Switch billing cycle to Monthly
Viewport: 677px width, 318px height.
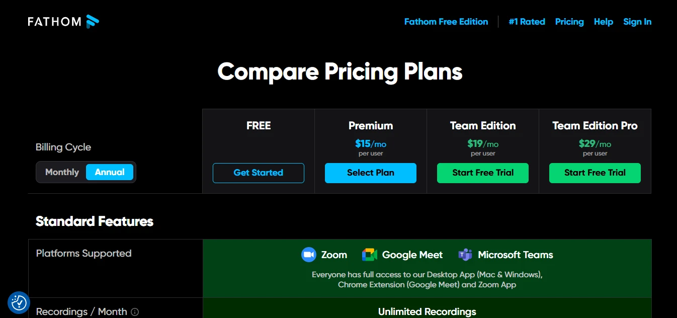pyautogui.click(x=62, y=172)
